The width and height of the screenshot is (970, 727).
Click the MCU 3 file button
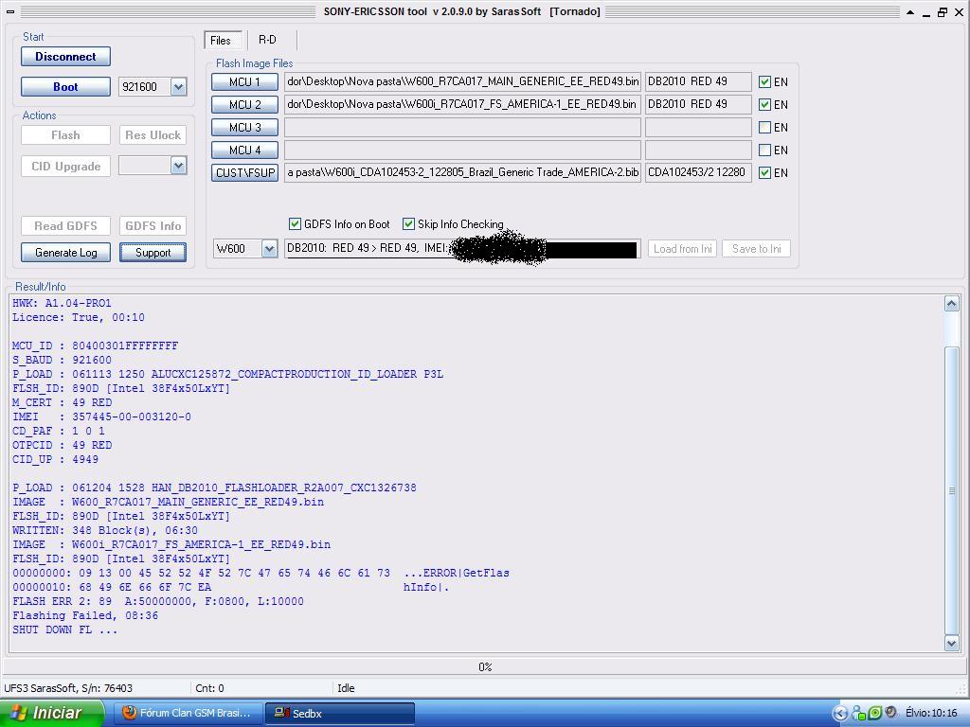(x=245, y=128)
